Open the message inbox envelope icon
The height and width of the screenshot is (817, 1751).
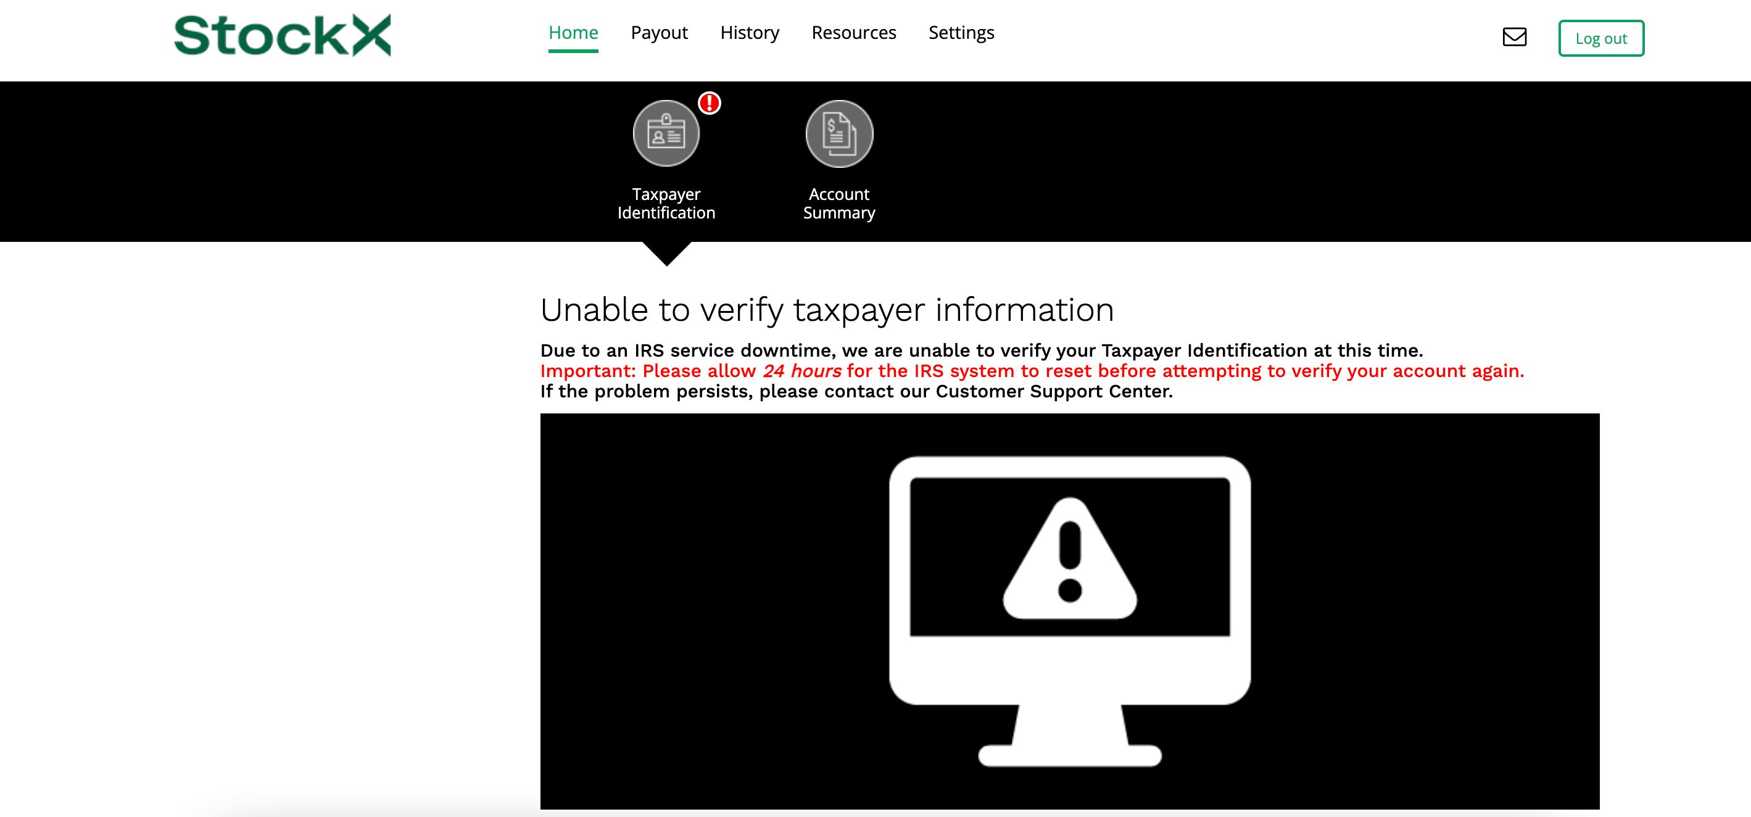point(1515,38)
